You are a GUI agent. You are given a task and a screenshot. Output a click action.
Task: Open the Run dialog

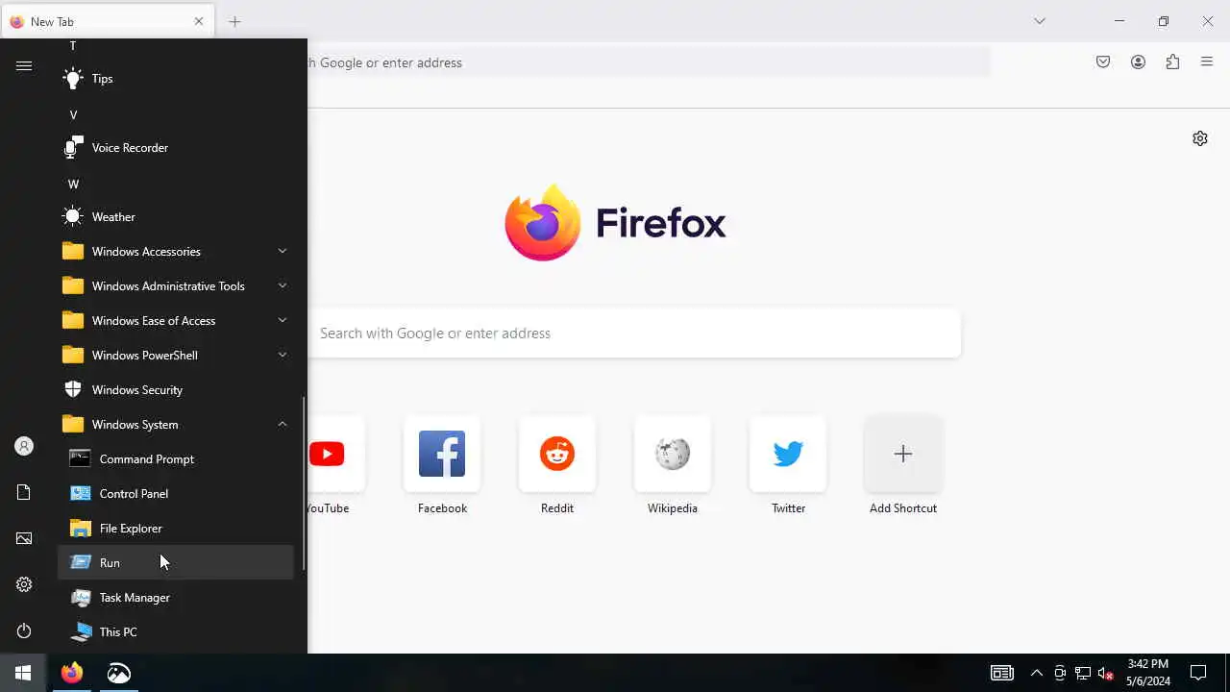coord(176,563)
